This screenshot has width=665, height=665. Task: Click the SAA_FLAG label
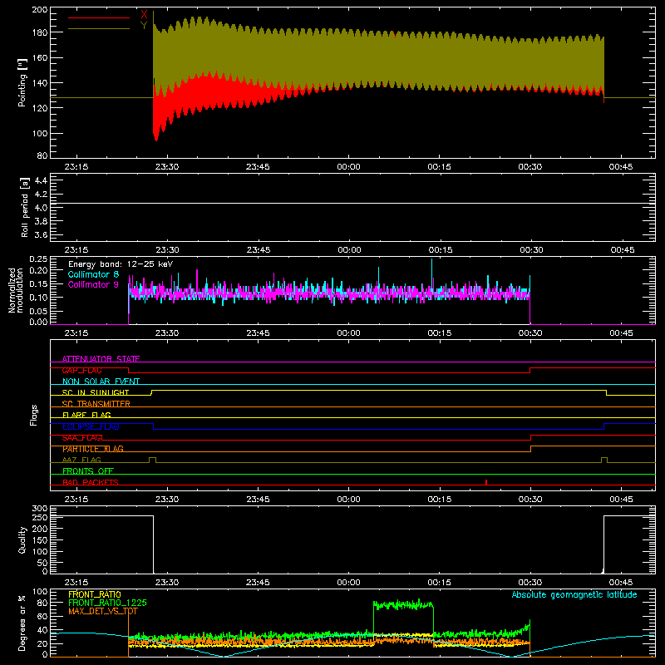coord(81,438)
